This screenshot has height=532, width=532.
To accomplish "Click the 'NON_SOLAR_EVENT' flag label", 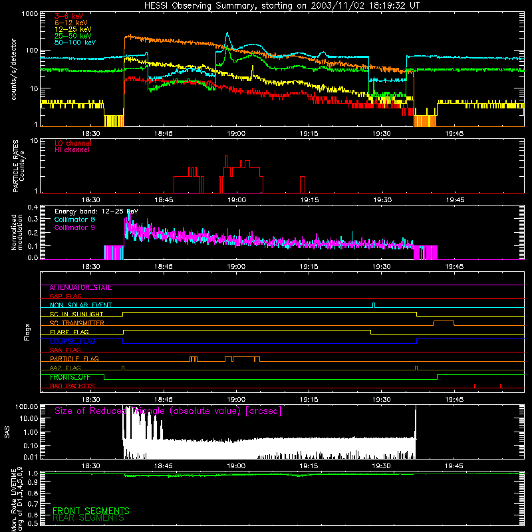I will click(x=80, y=305).
